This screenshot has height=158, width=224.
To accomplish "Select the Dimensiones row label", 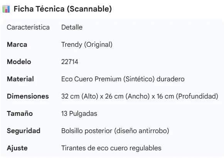I will click(x=28, y=96).
